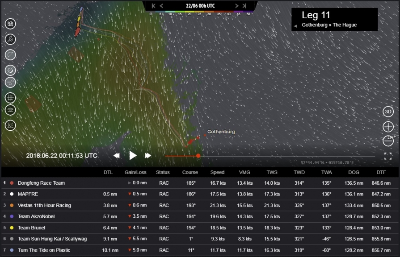This screenshot has height=257, width=400.
Task: Select Team Sun Hung Kai / Scallywag
Action: click(52, 239)
